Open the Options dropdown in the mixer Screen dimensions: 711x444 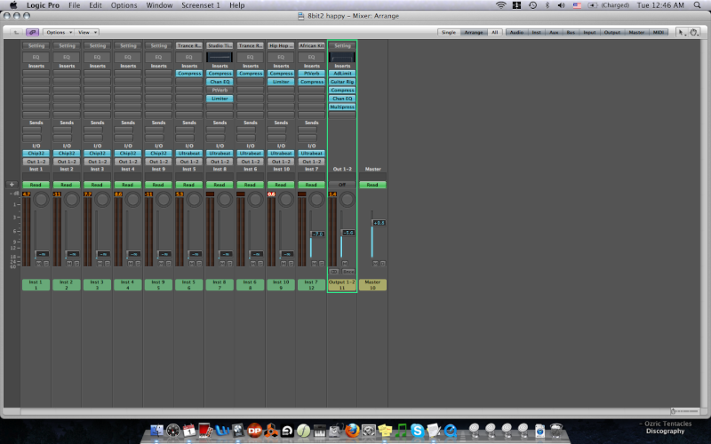pyautogui.click(x=58, y=32)
